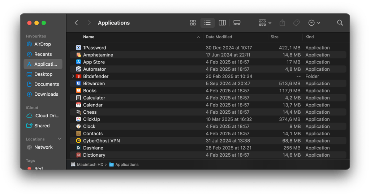Select the Calculator app icon
370x196 pixels.
(78, 98)
